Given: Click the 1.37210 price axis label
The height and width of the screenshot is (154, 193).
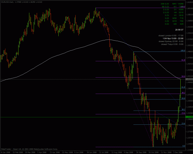Looking at the screenshot, I should (190, 95).
